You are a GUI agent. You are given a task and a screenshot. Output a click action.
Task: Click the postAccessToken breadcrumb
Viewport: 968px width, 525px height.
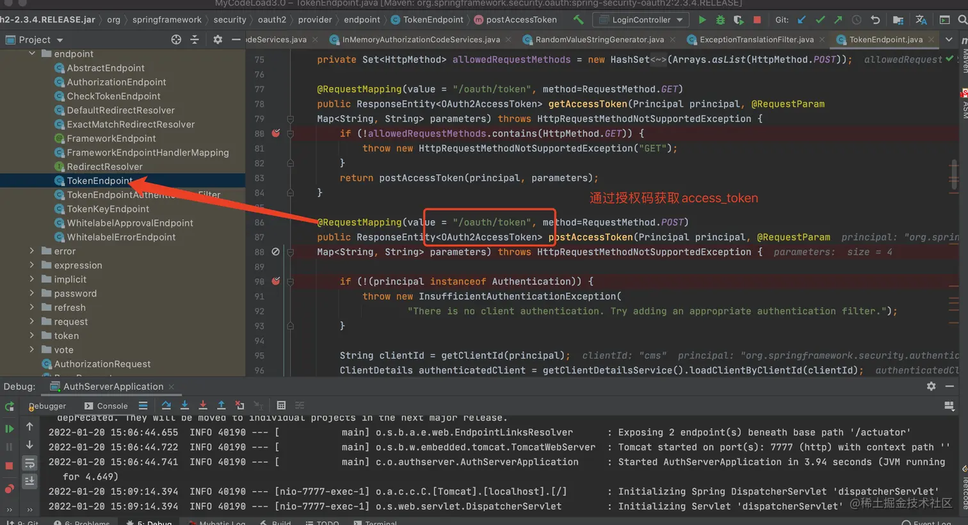[x=515, y=20]
